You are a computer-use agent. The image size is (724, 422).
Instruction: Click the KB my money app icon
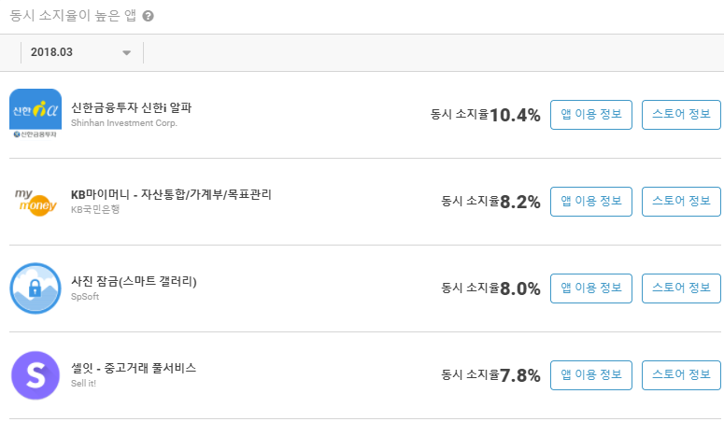(x=35, y=202)
